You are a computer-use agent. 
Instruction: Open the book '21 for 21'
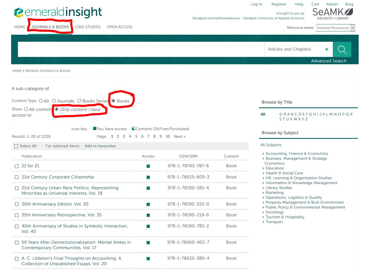tap(30, 166)
